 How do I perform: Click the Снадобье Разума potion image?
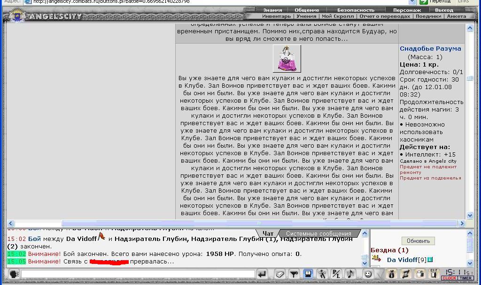(x=287, y=59)
